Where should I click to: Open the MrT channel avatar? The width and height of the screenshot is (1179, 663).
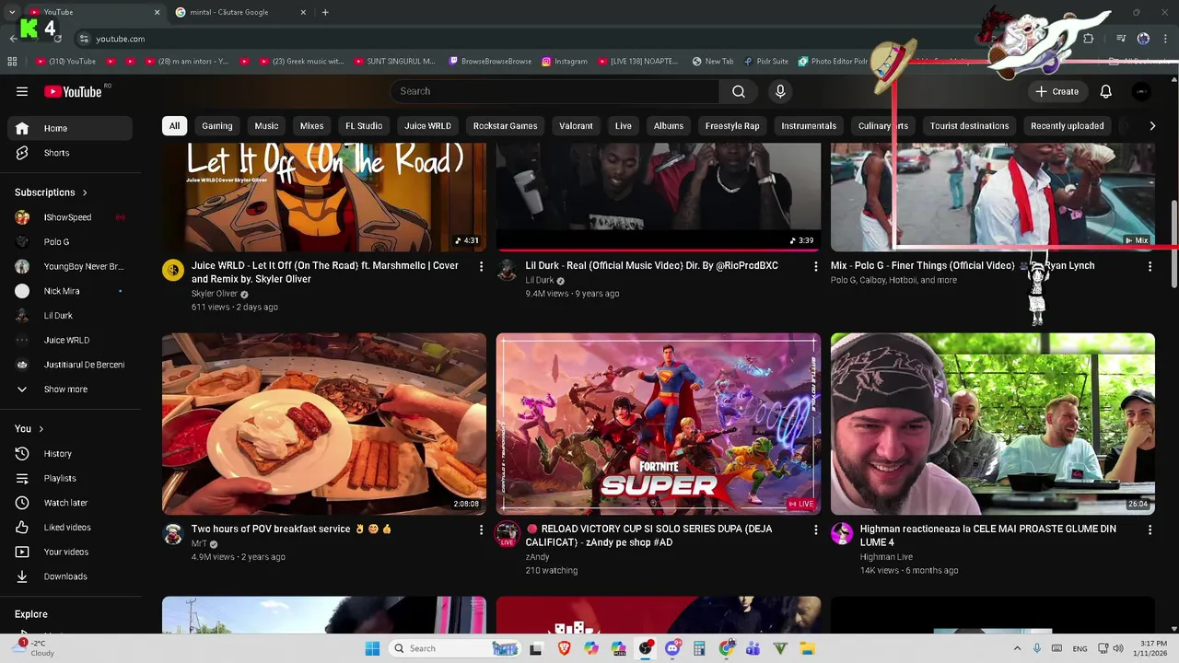173,533
